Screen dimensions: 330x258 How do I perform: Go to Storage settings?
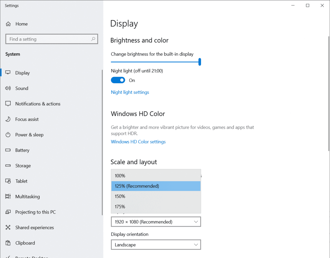pyautogui.click(x=51, y=165)
